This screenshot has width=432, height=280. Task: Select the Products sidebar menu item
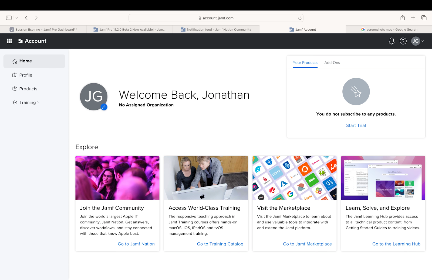(28, 89)
